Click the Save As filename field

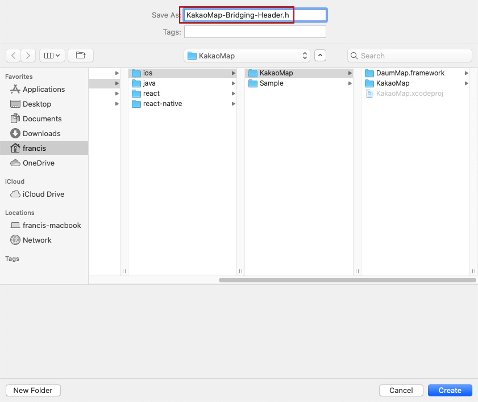pos(255,15)
